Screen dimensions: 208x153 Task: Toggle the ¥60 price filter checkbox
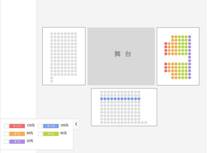tap(40, 134)
